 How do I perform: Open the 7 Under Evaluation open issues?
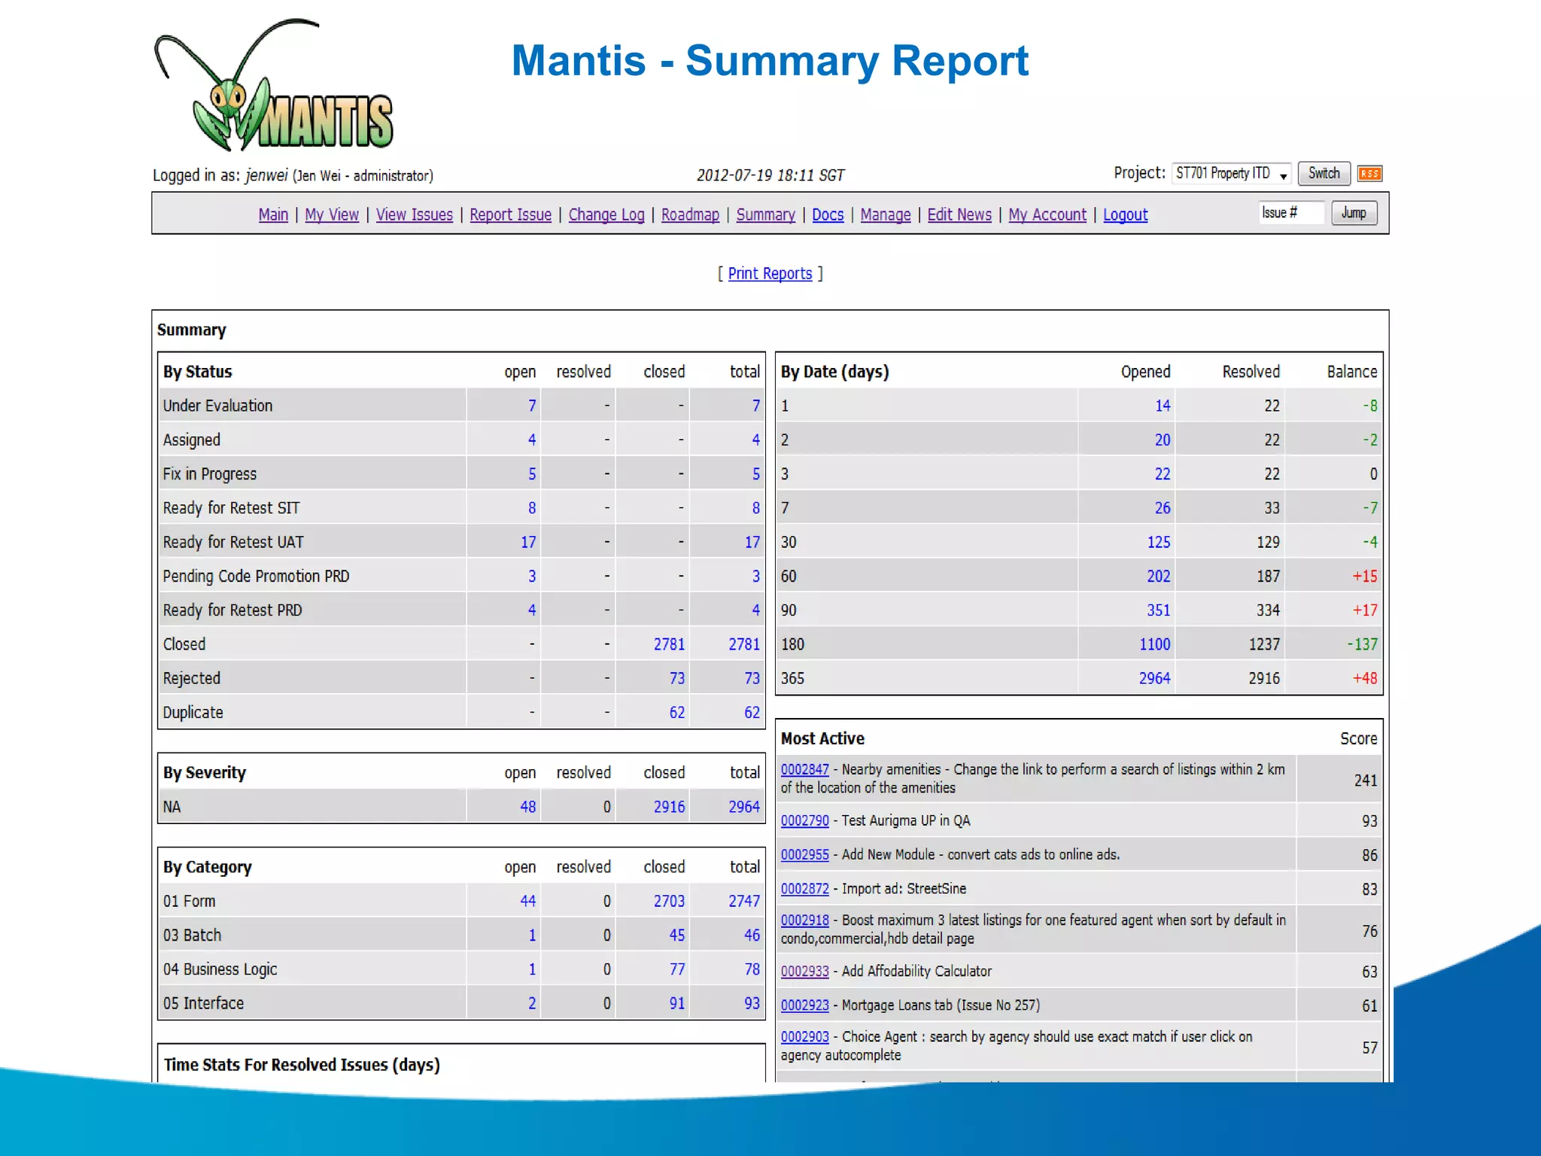(532, 406)
